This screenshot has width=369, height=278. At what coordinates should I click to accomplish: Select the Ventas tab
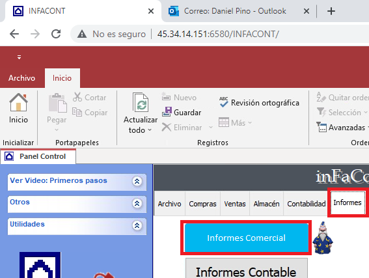point(235,204)
